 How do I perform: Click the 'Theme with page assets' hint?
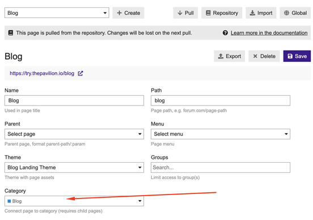click(29, 177)
